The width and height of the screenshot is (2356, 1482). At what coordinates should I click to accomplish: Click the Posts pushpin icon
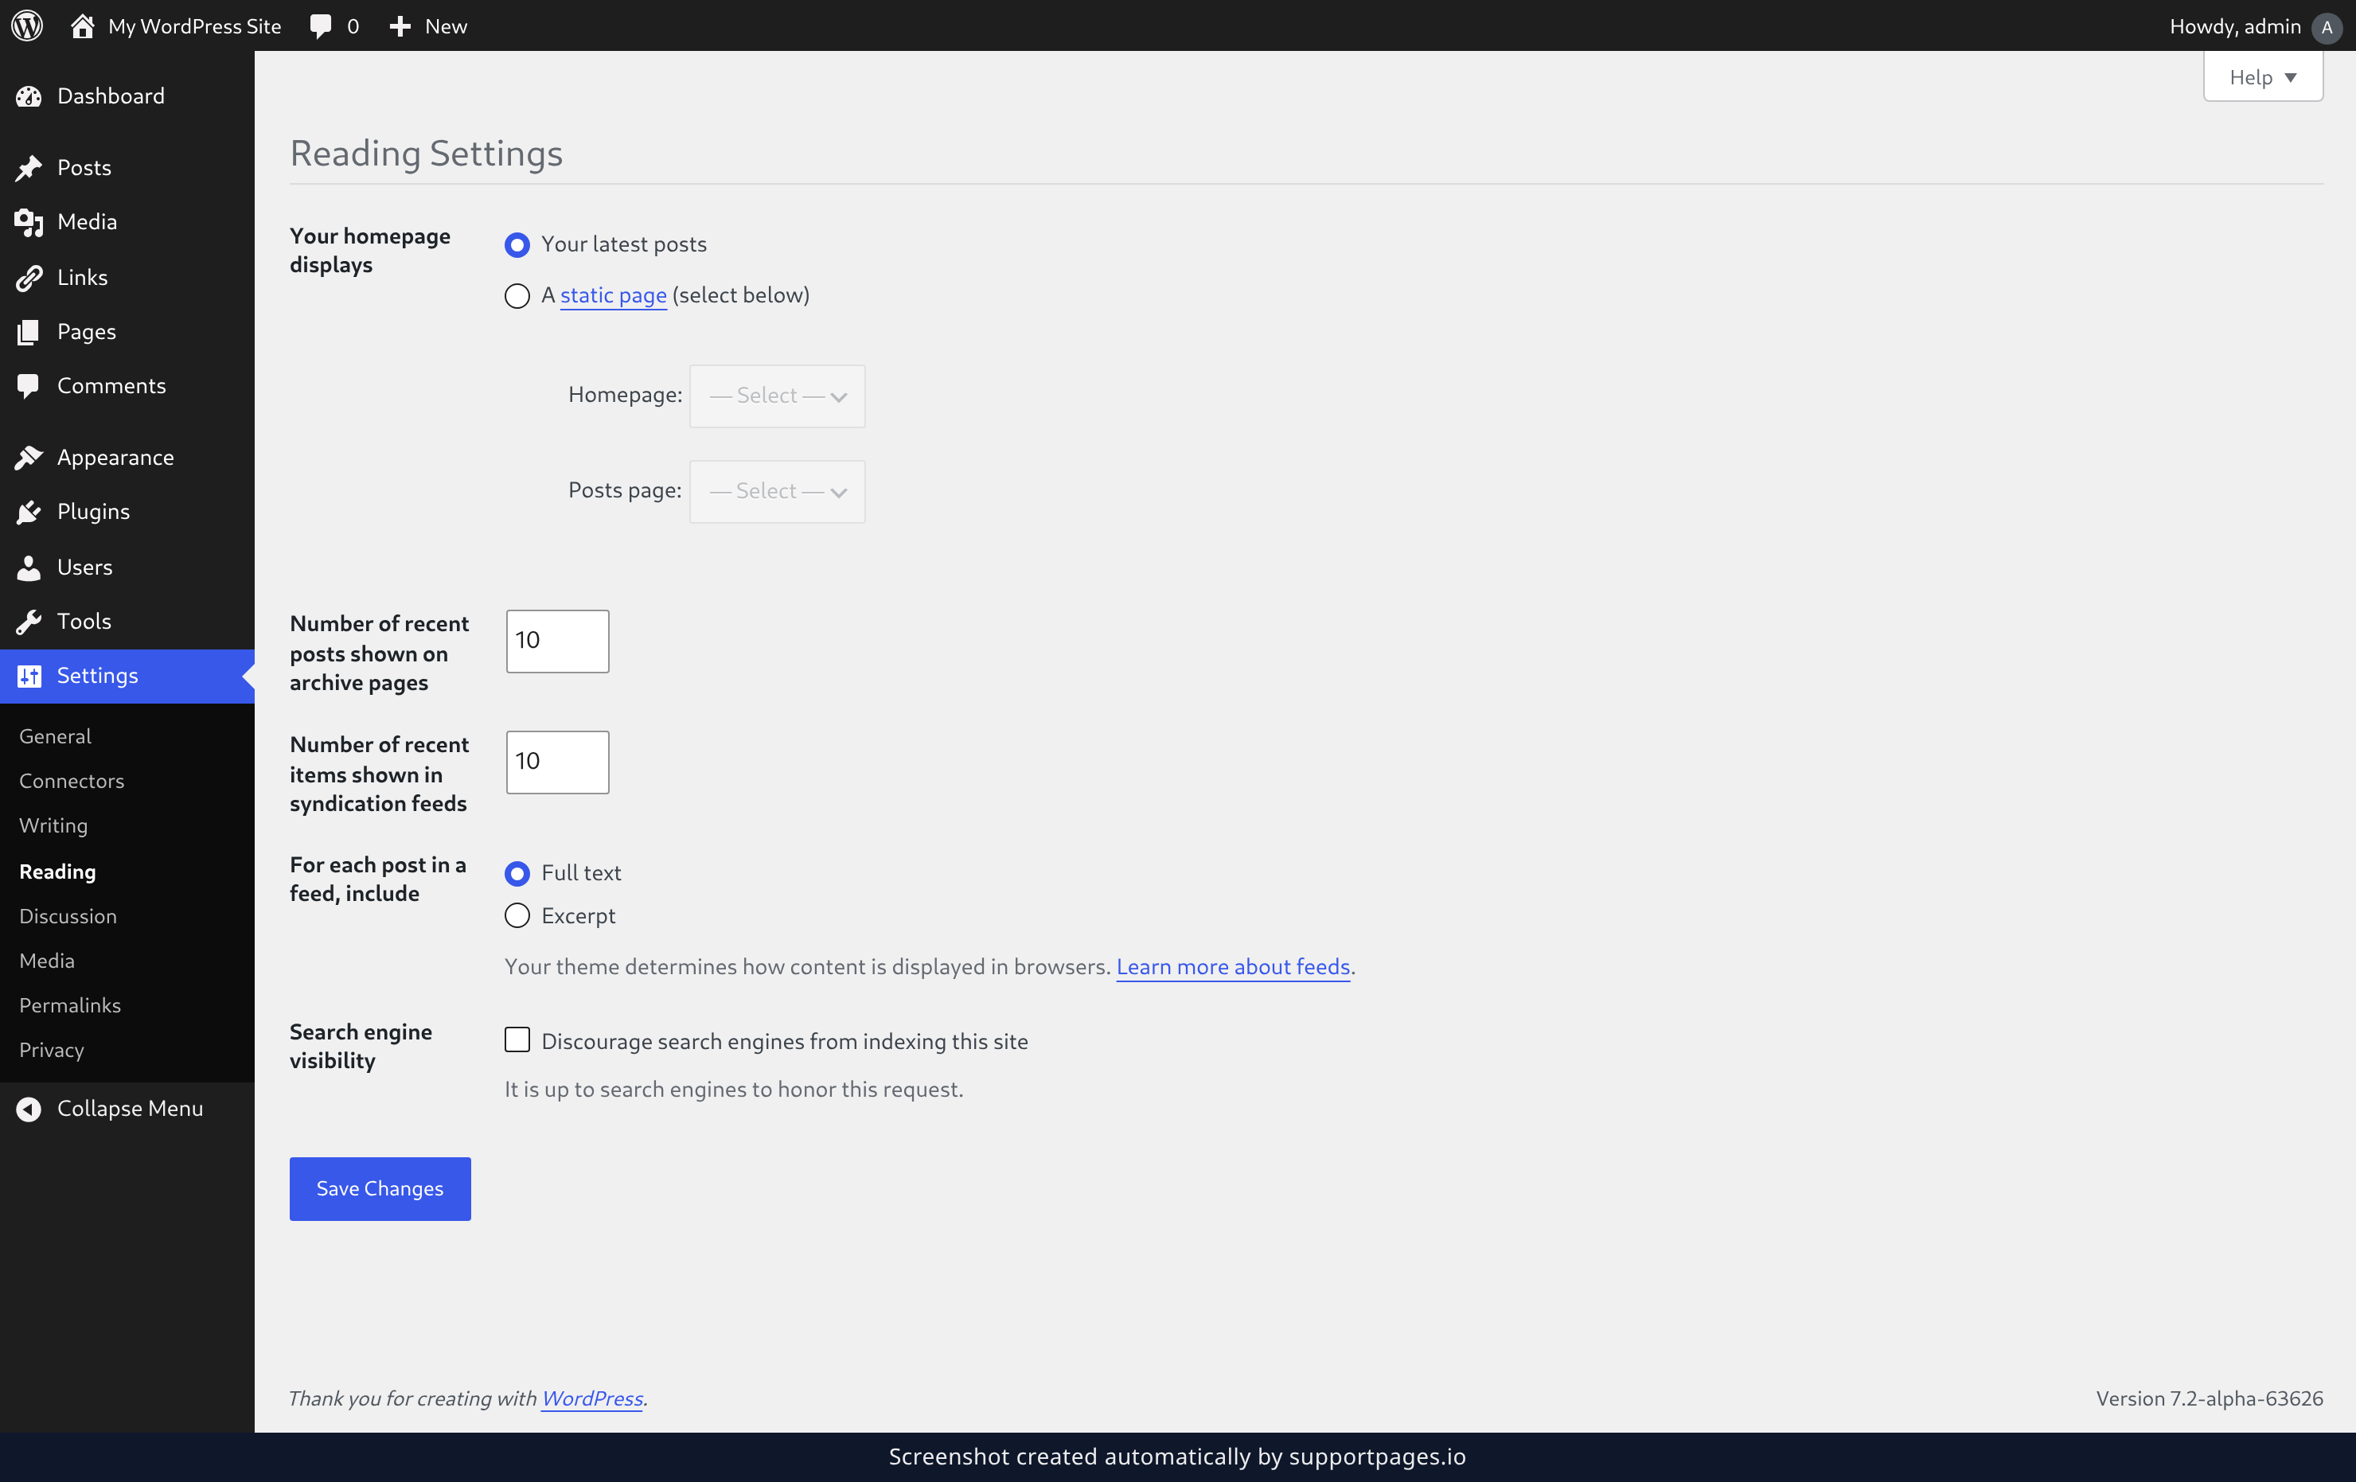[29, 167]
